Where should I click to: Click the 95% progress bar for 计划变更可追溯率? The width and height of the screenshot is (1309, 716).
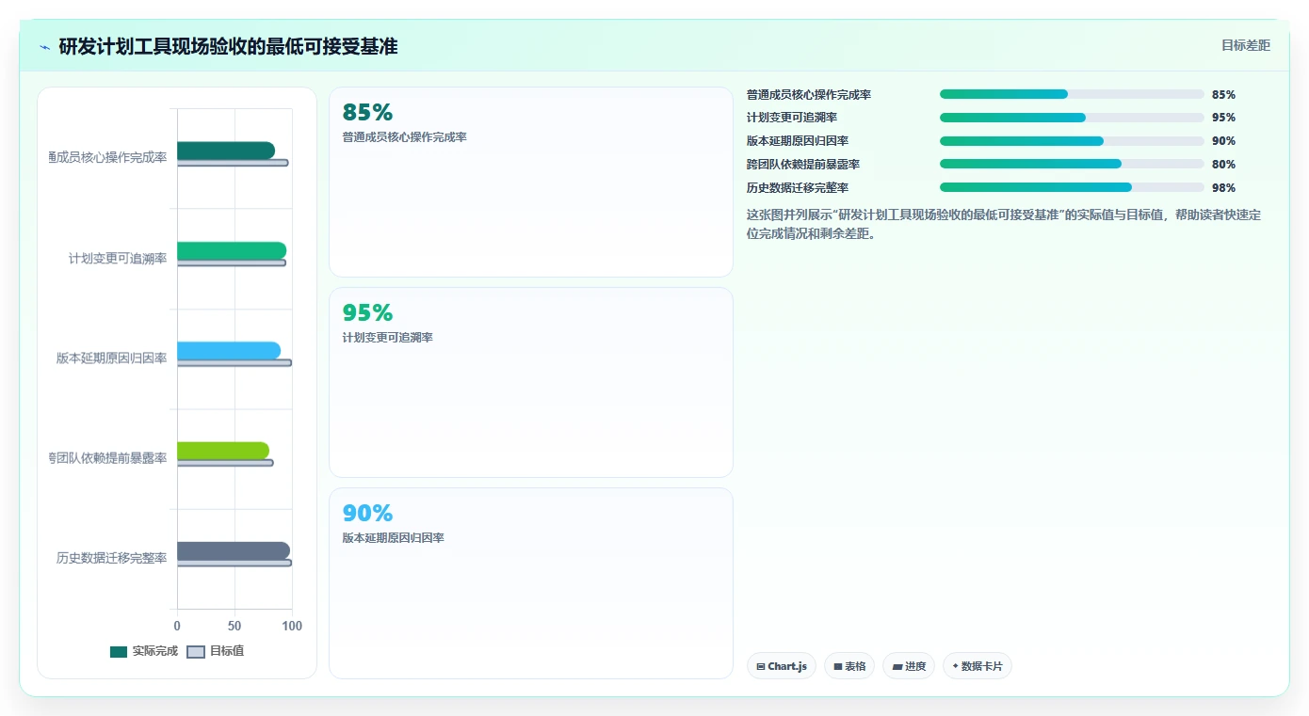pyautogui.click(x=1072, y=118)
